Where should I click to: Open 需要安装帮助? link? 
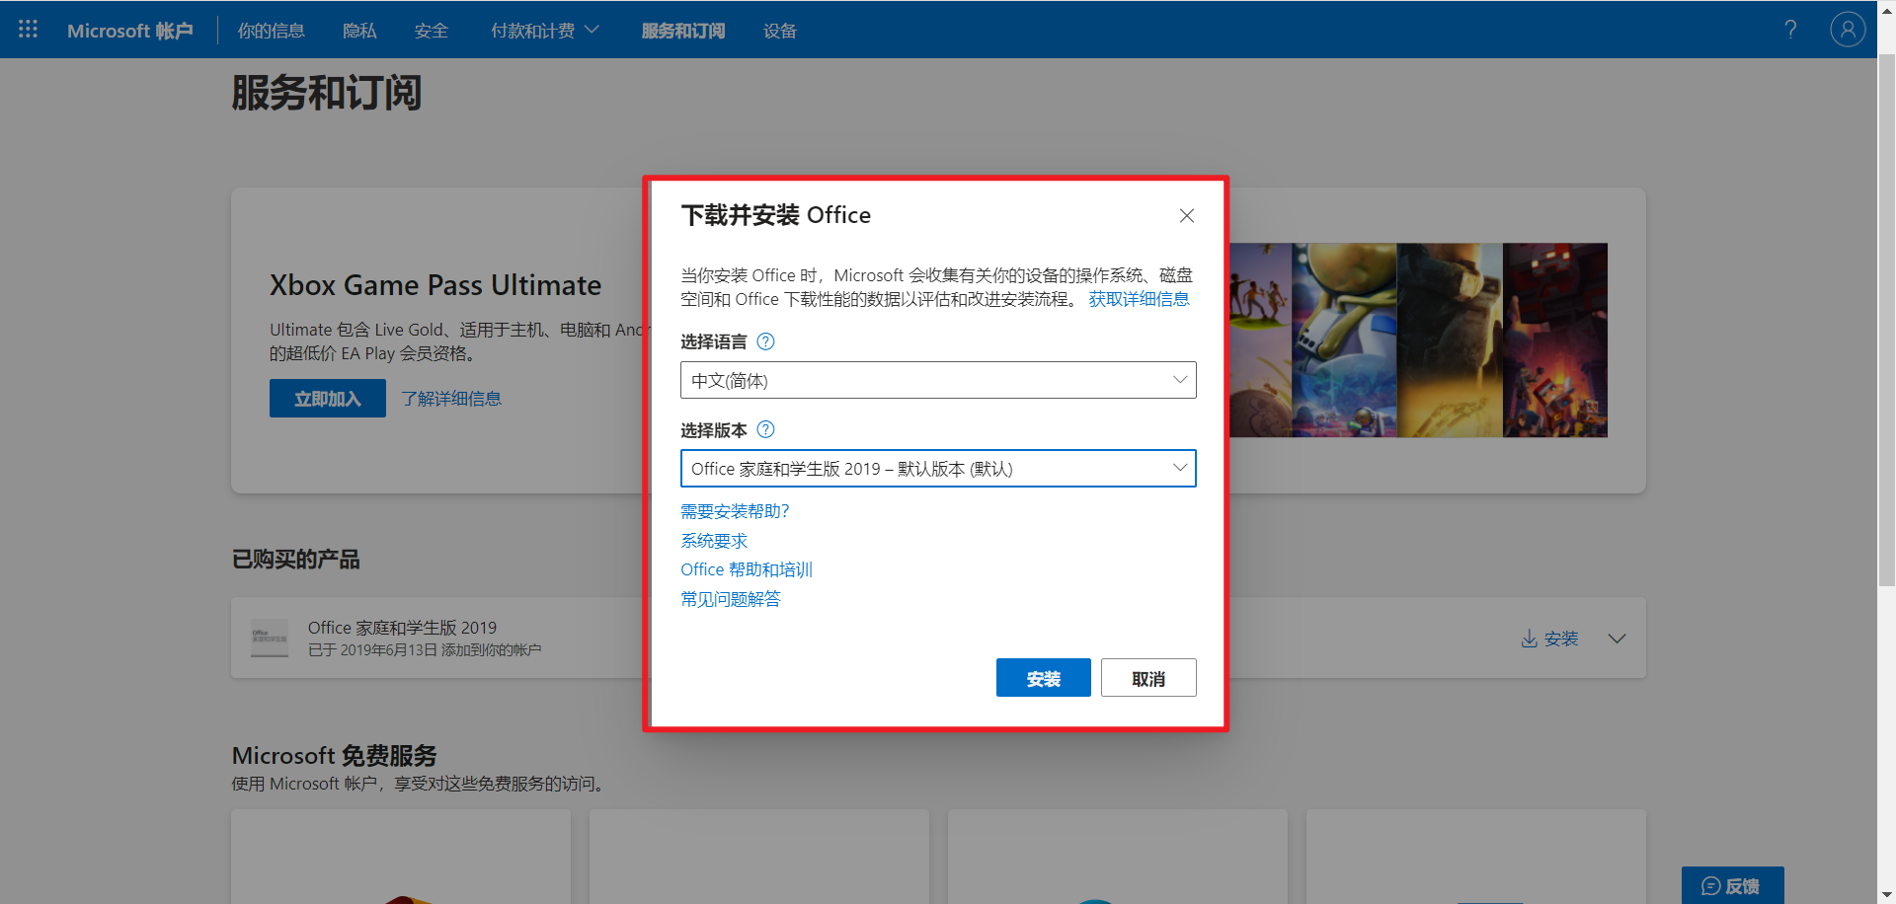[x=735, y=511]
